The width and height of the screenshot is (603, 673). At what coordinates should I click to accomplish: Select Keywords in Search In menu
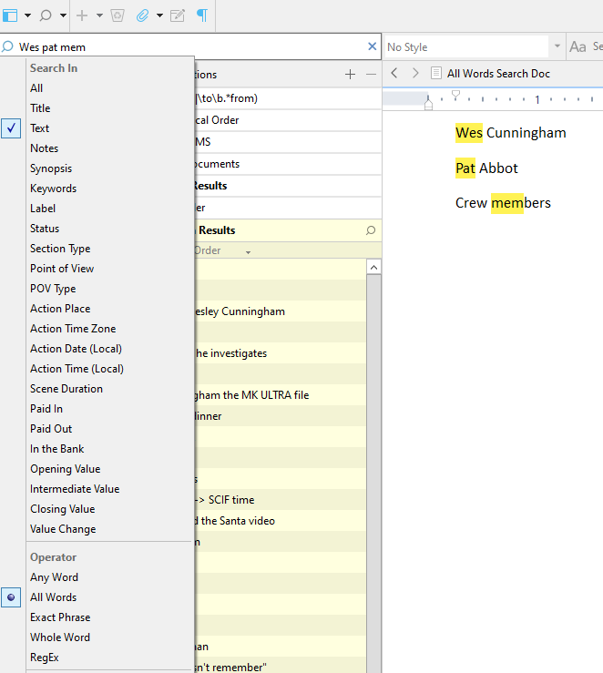pos(53,189)
